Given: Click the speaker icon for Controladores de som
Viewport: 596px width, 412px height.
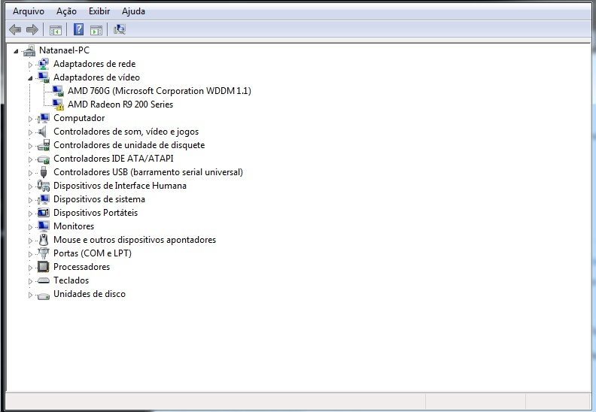Looking at the screenshot, I should coord(43,132).
